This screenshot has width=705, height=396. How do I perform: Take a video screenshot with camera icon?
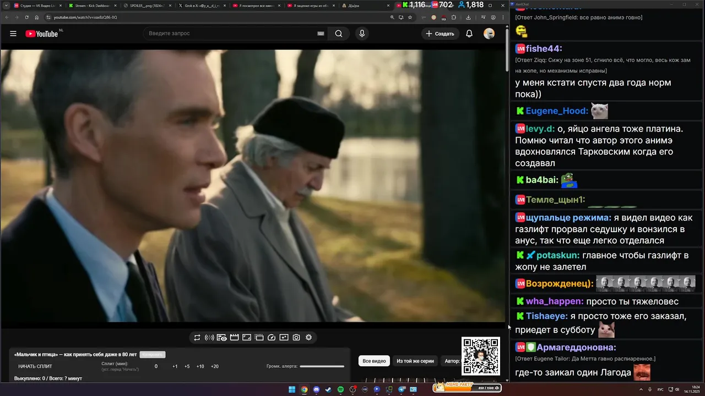point(296,338)
